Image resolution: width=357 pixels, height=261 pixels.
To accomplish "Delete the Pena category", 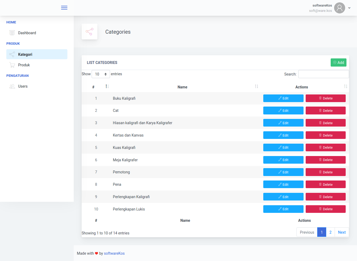I will [x=326, y=184].
